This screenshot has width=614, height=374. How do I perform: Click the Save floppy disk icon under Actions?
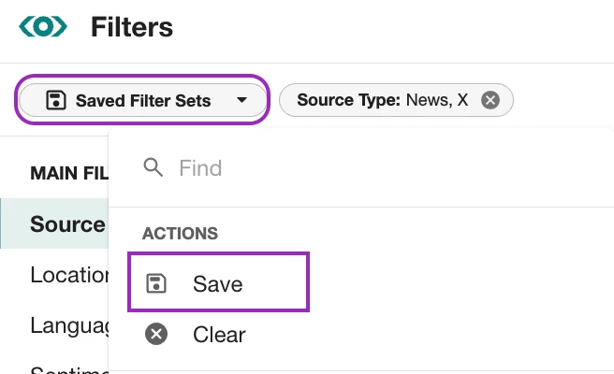click(x=156, y=283)
